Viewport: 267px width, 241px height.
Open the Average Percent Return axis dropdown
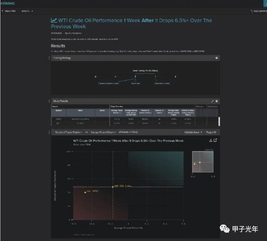click(103, 132)
